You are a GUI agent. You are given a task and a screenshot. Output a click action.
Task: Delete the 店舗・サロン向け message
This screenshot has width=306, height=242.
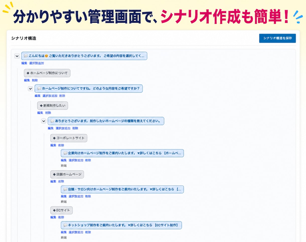click(x=88, y=196)
